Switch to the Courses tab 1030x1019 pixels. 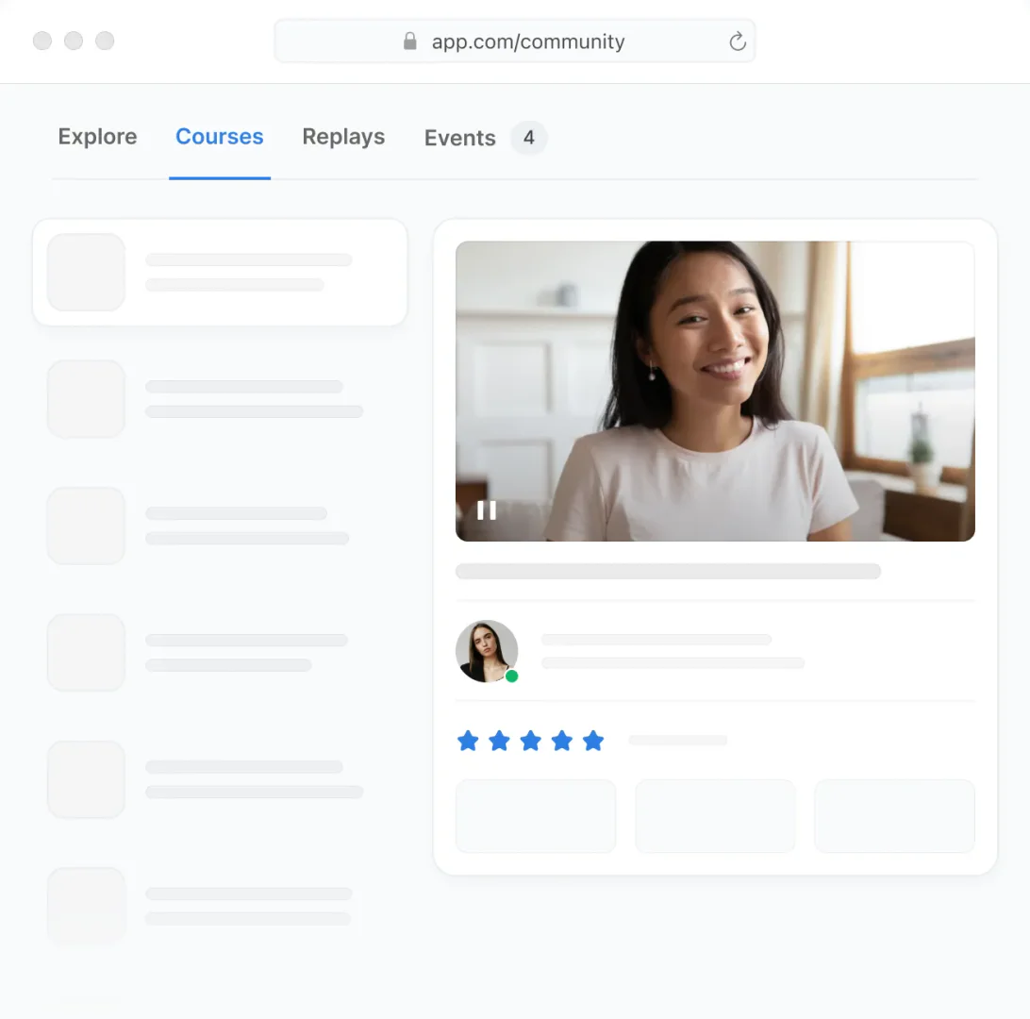[x=219, y=137]
